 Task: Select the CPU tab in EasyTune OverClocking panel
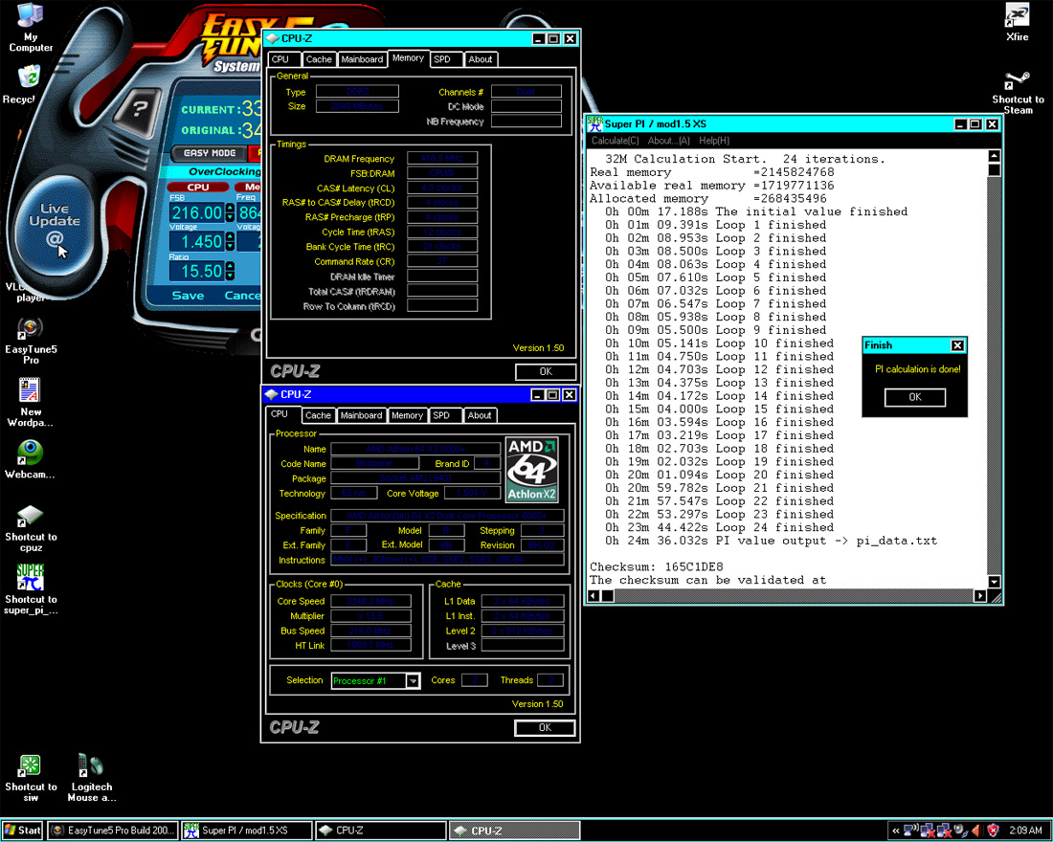[x=198, y=188]
